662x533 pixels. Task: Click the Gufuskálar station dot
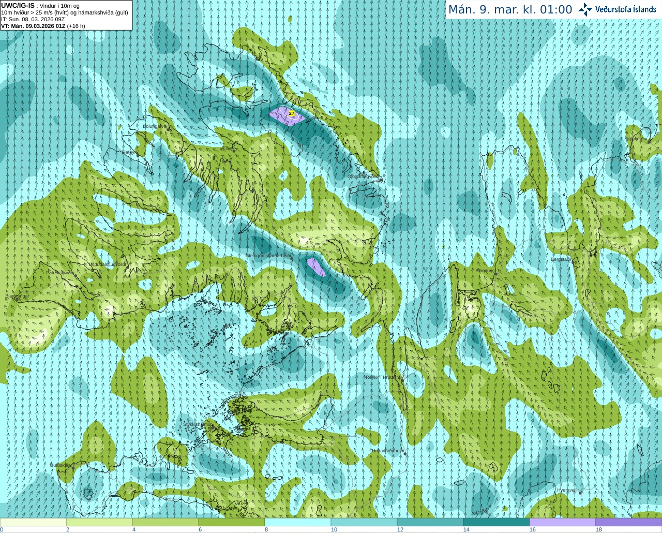click(x=73, y=468)
